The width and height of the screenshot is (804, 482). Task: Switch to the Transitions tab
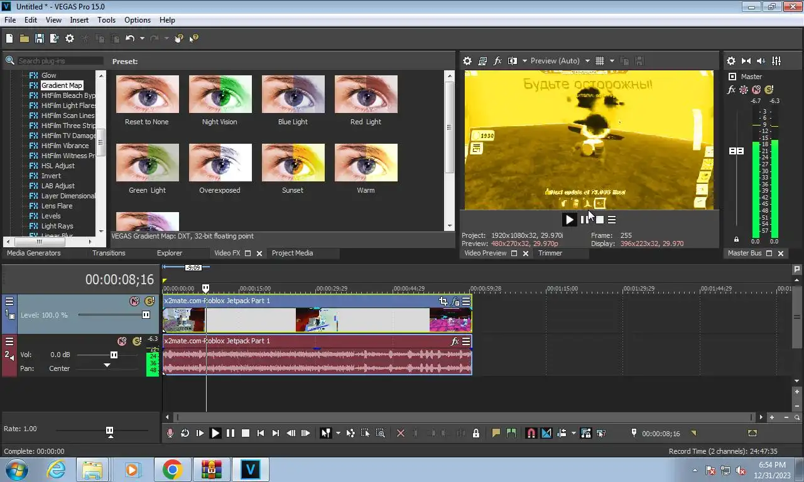109,253
